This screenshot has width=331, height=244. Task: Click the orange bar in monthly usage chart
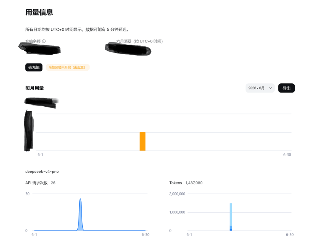coord(142,141)
